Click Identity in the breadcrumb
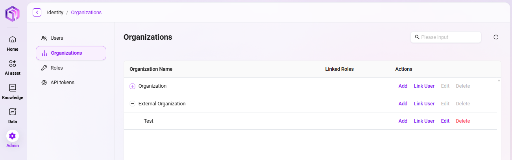Viewport: 512px width, 160px height. click(x=55, y=12)
